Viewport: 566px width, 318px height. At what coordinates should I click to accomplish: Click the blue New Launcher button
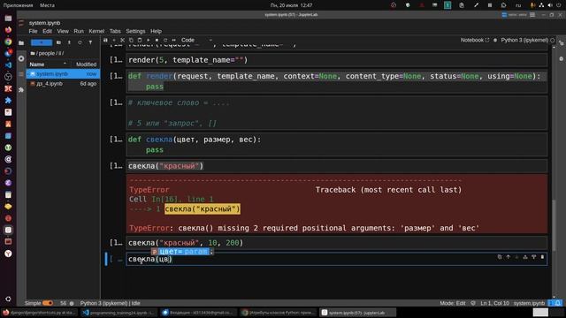[x=42, y=42]
